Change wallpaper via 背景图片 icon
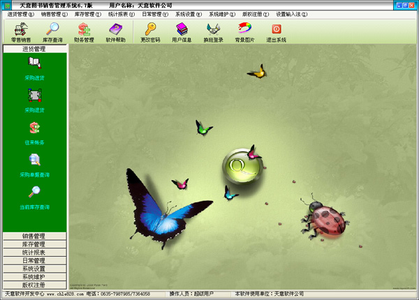 point(244,31)
